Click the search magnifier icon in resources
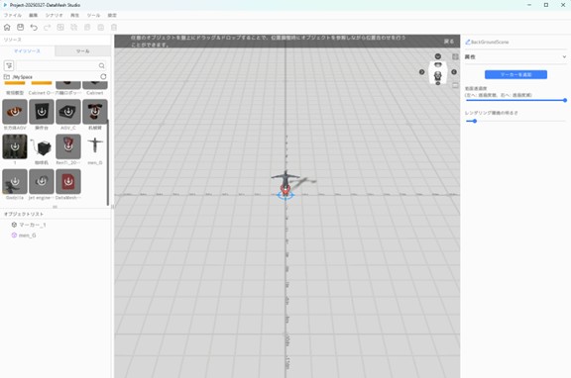Image resolution: width=571 pixels, height=378 pixels. 101,65
